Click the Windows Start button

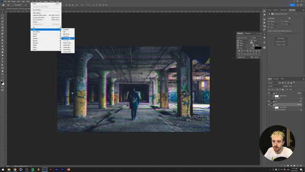pyautogui.click(x=3, y=170)
